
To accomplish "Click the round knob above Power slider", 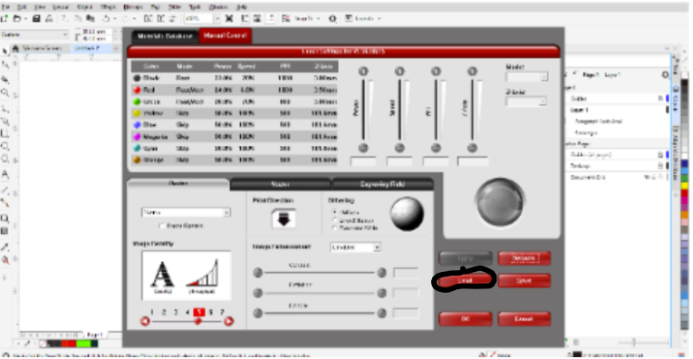I will [x=363, y=72].
